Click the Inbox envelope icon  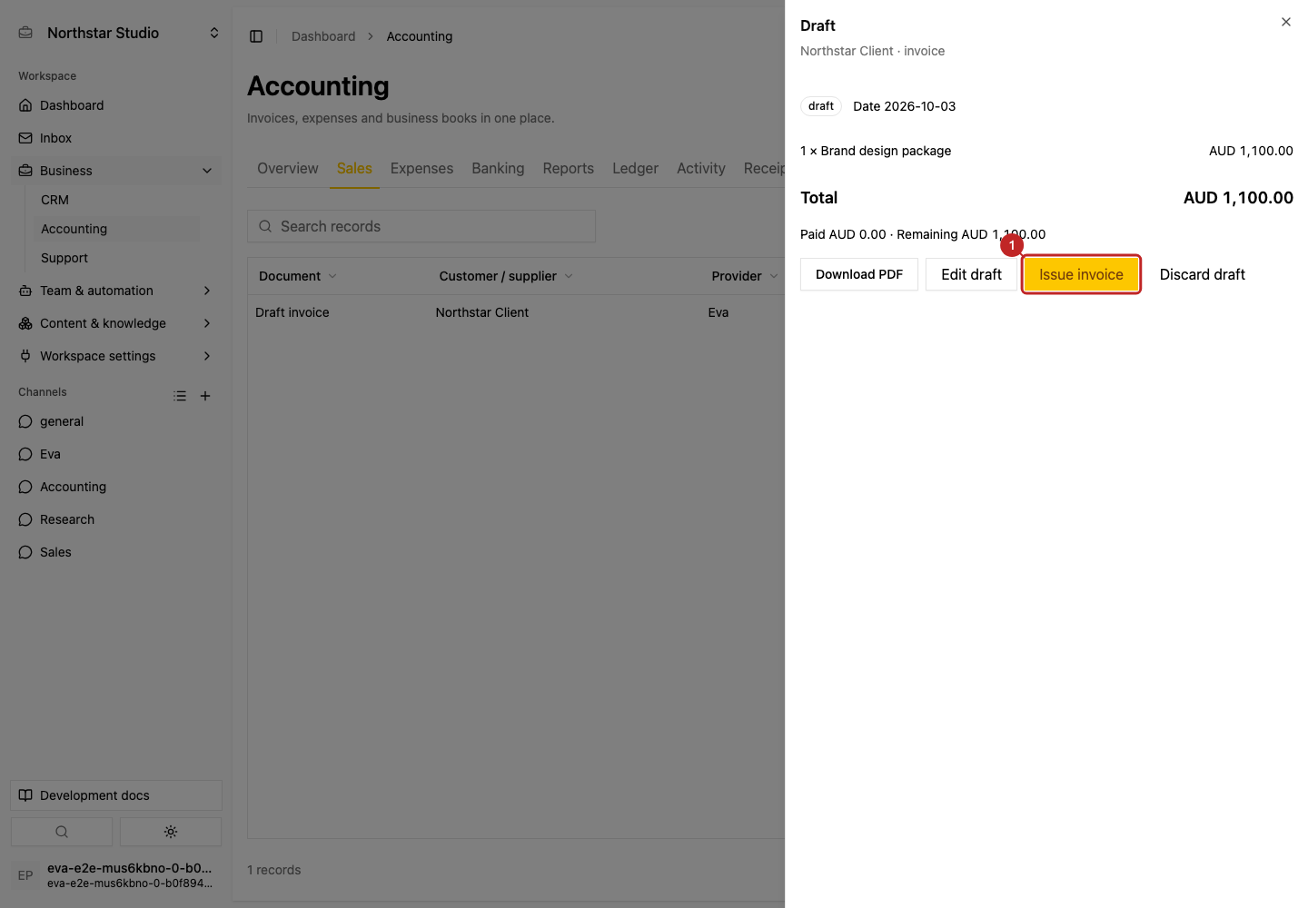[x=25, y=138]
